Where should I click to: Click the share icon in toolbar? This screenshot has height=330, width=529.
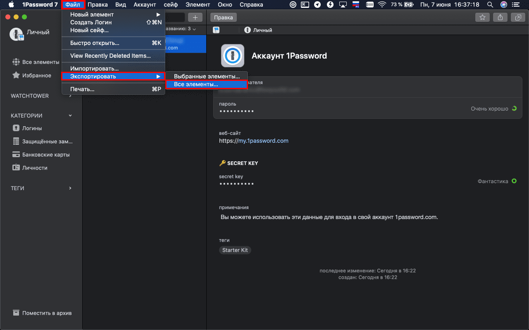[500, 17]
